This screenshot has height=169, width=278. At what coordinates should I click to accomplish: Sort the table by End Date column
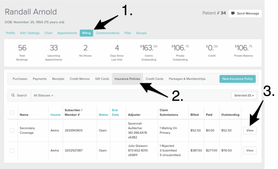pos(115,112)
